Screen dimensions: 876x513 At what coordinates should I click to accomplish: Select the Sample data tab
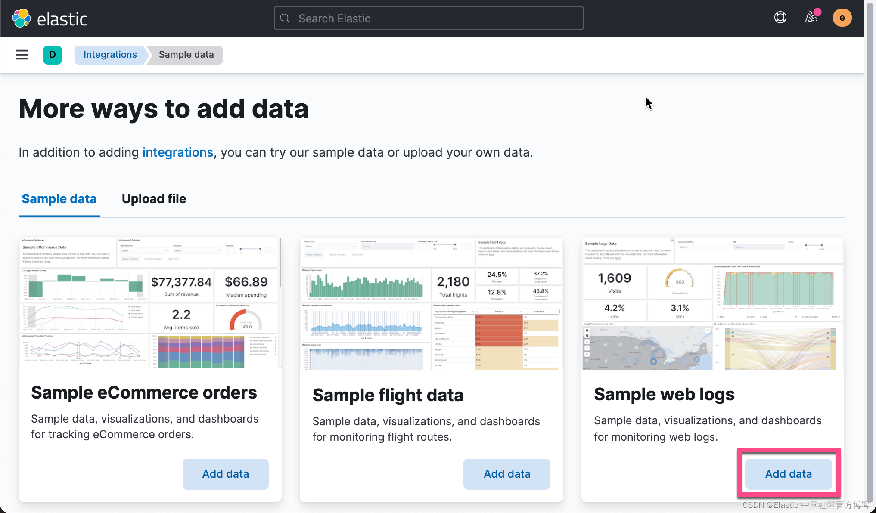59,199
